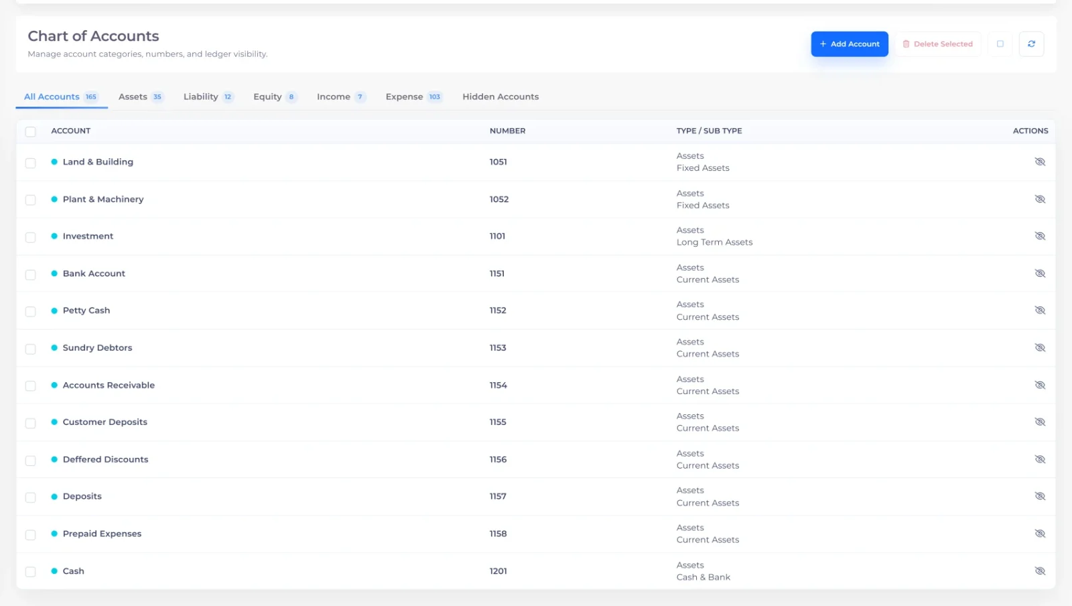Click the Cash account name
The image size is (1072, 606).
tap(74, 571)
